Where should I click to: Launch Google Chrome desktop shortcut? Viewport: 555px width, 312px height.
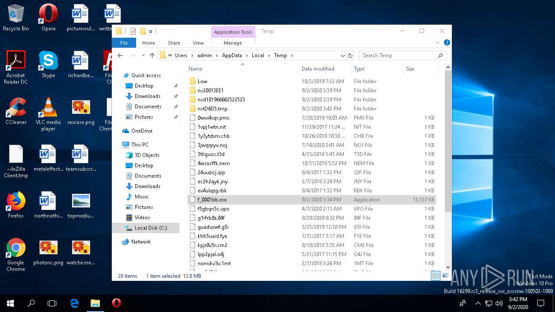(16, 254)
